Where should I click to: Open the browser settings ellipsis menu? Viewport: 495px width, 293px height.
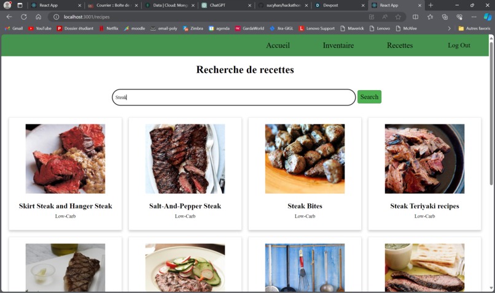pos(474,17)
